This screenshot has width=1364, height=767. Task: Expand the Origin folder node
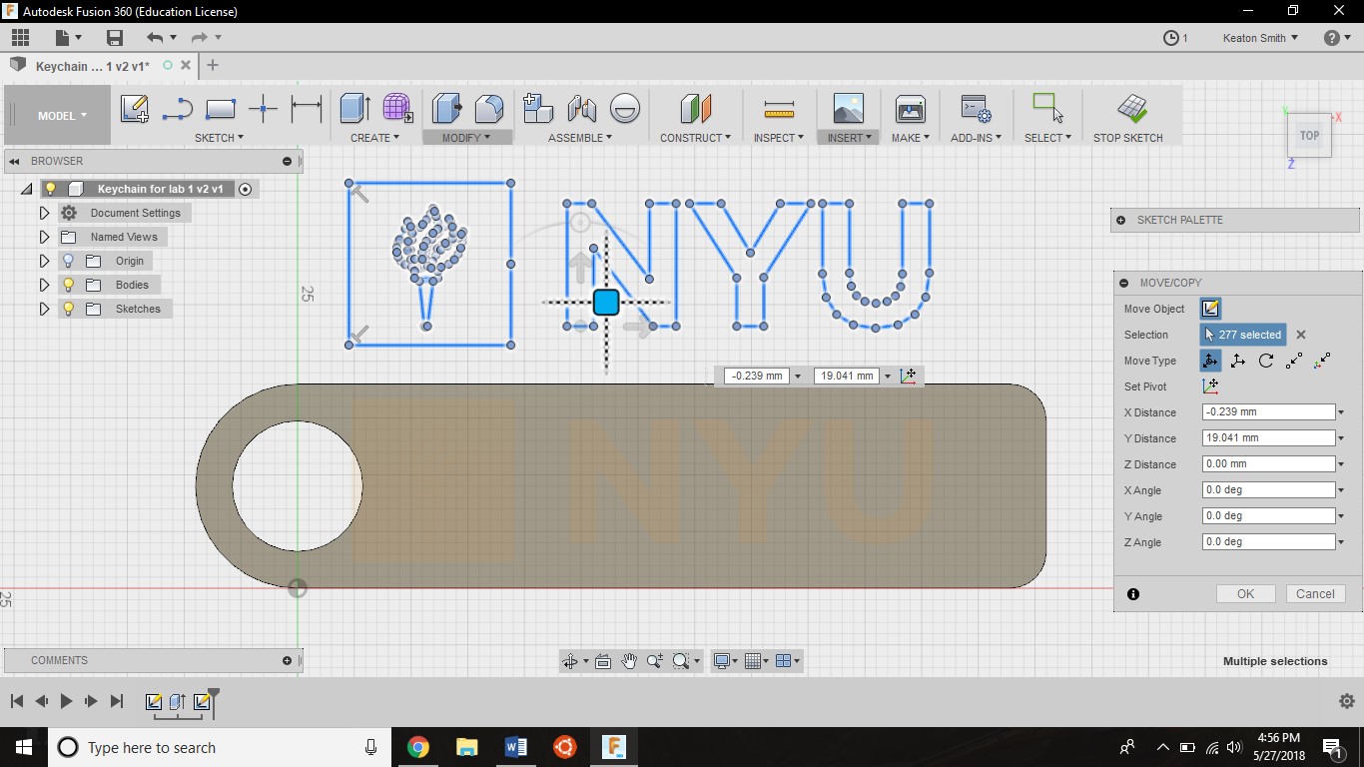pyautogui.click(x=44, y=261)
